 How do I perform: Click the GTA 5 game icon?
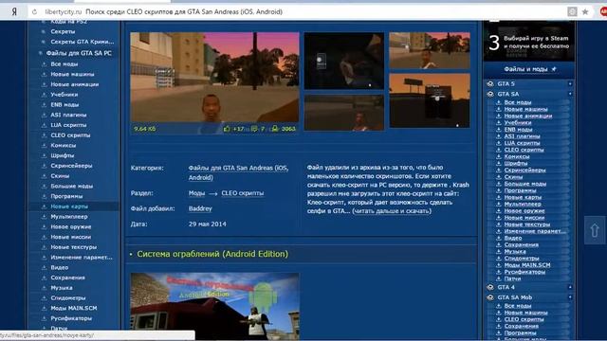point(490,84)
